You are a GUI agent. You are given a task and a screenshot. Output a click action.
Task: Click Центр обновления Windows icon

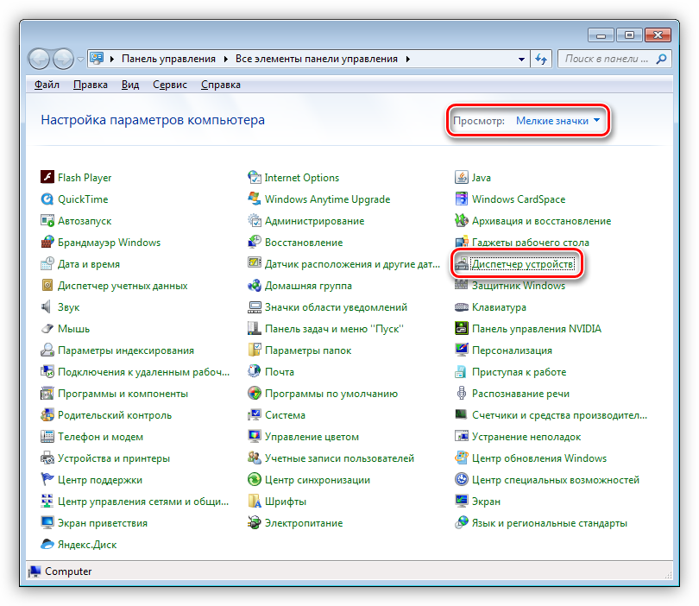462,458
